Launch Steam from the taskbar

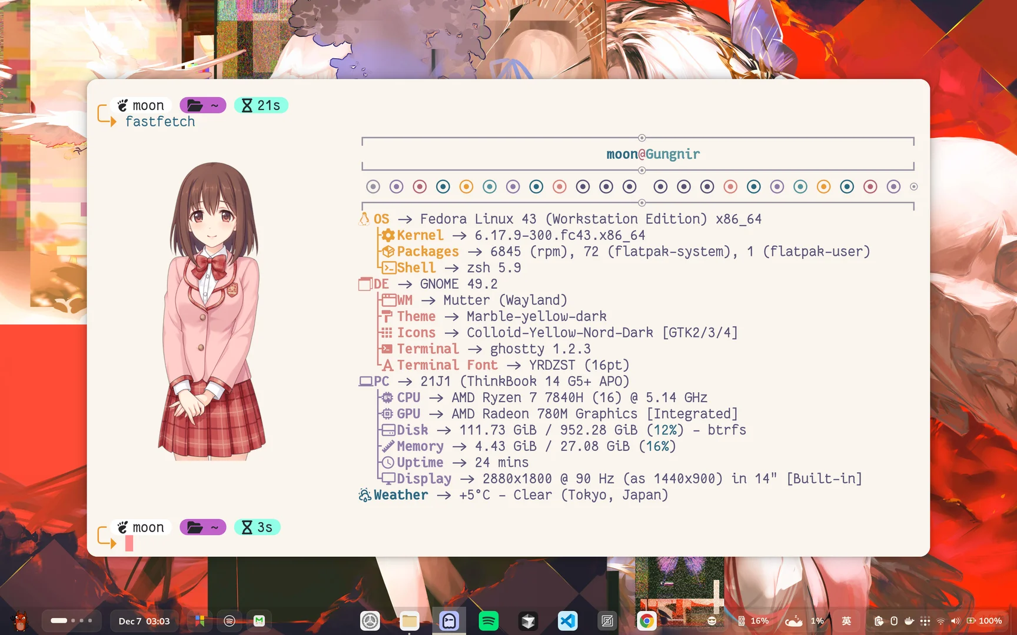pyautogui.click(x=528, y=620)
